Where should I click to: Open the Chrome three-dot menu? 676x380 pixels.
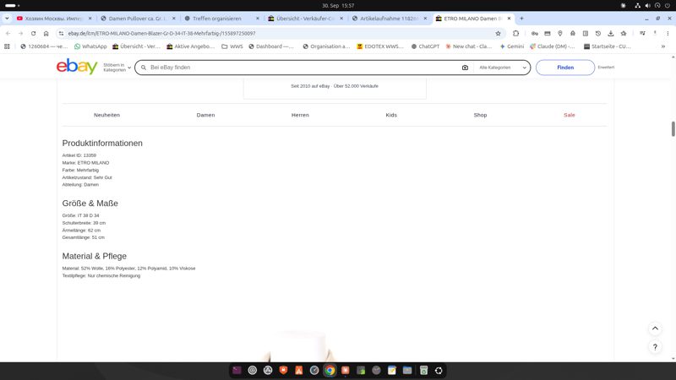(668, 33)
